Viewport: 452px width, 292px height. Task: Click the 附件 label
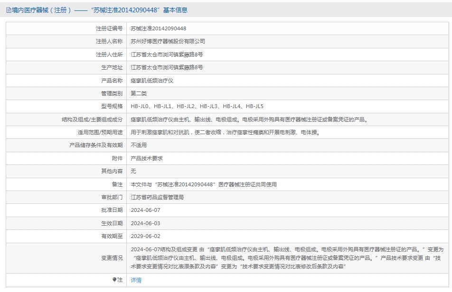coord(117,158)
